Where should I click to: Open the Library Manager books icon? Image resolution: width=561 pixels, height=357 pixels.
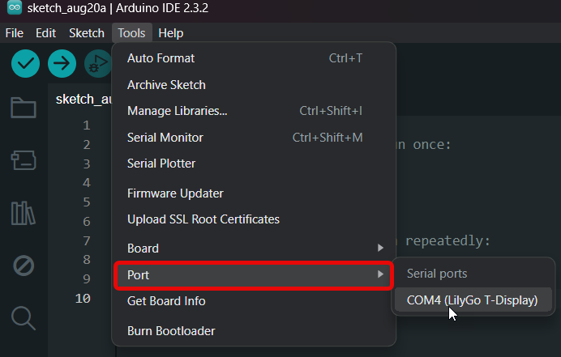[24, 214]
